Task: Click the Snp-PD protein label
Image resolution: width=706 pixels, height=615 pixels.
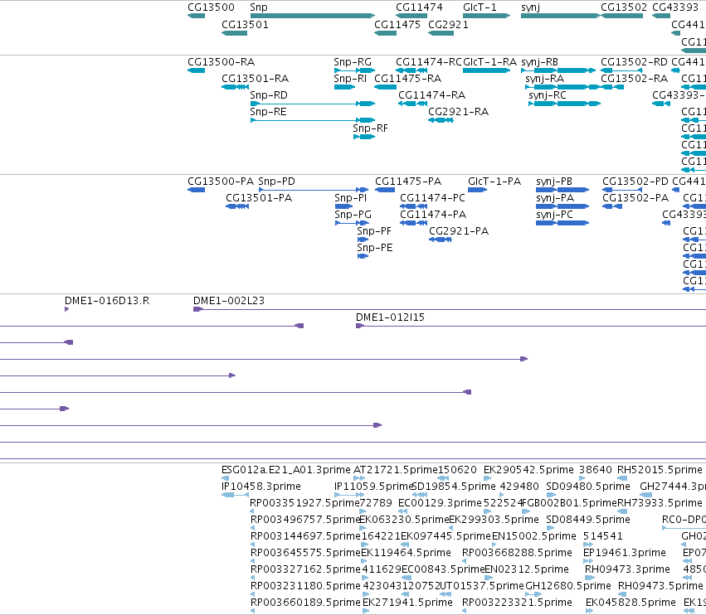Action: pos(276,182)
